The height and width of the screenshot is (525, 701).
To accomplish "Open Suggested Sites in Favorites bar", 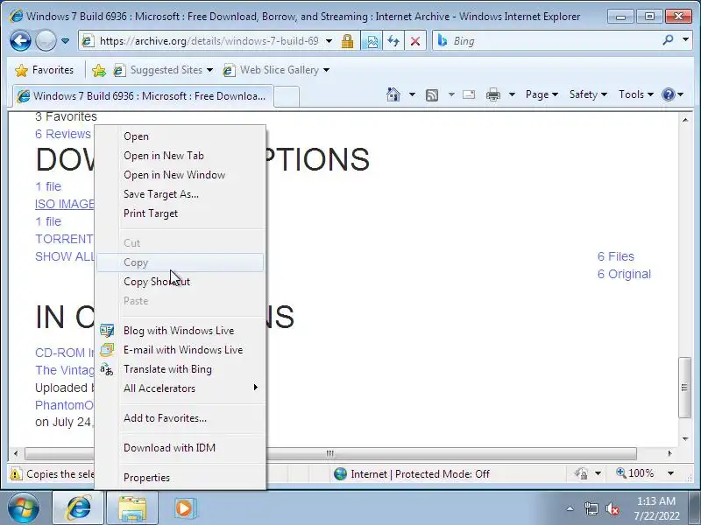I will pos(163,70).
